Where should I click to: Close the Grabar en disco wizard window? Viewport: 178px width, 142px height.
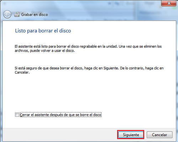click(169, 3)
